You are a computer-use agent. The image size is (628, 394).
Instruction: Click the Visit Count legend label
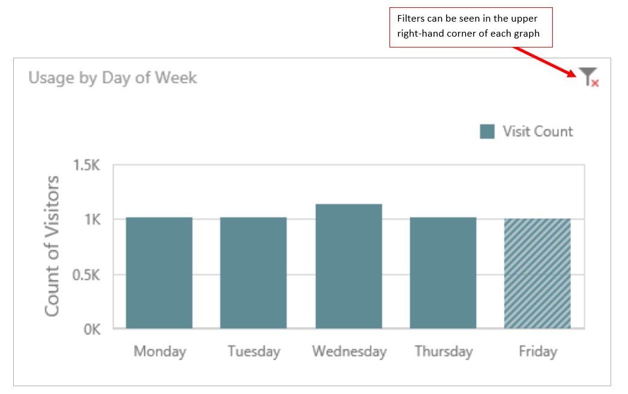point(538,132)
